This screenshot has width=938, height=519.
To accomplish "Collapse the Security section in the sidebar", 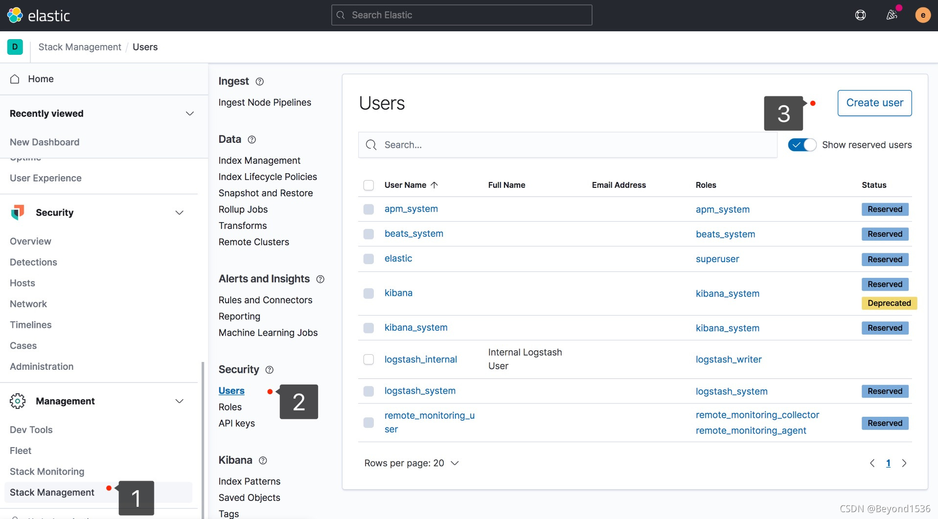I will (x=179, y=212).
